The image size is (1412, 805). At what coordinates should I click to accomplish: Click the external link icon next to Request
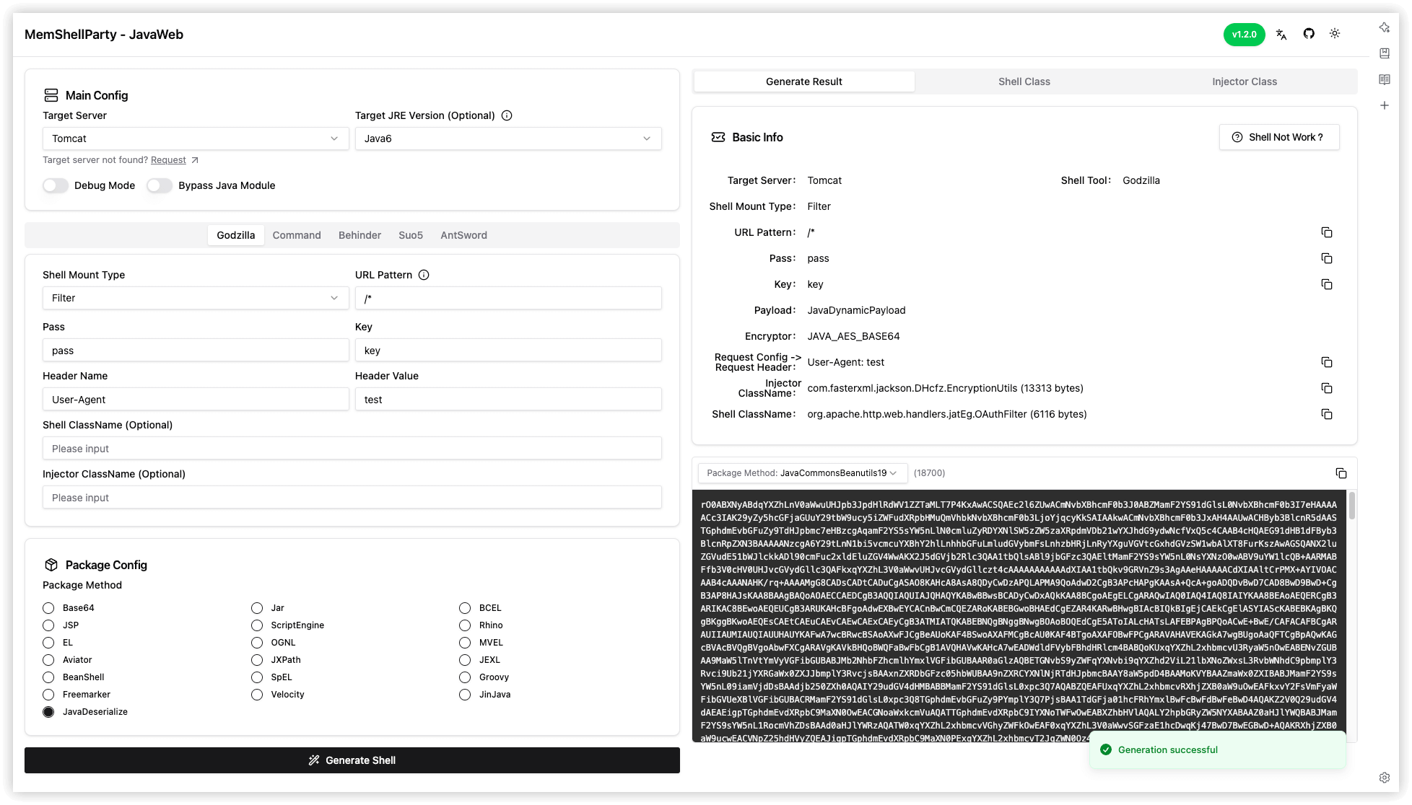pos(195,160)
